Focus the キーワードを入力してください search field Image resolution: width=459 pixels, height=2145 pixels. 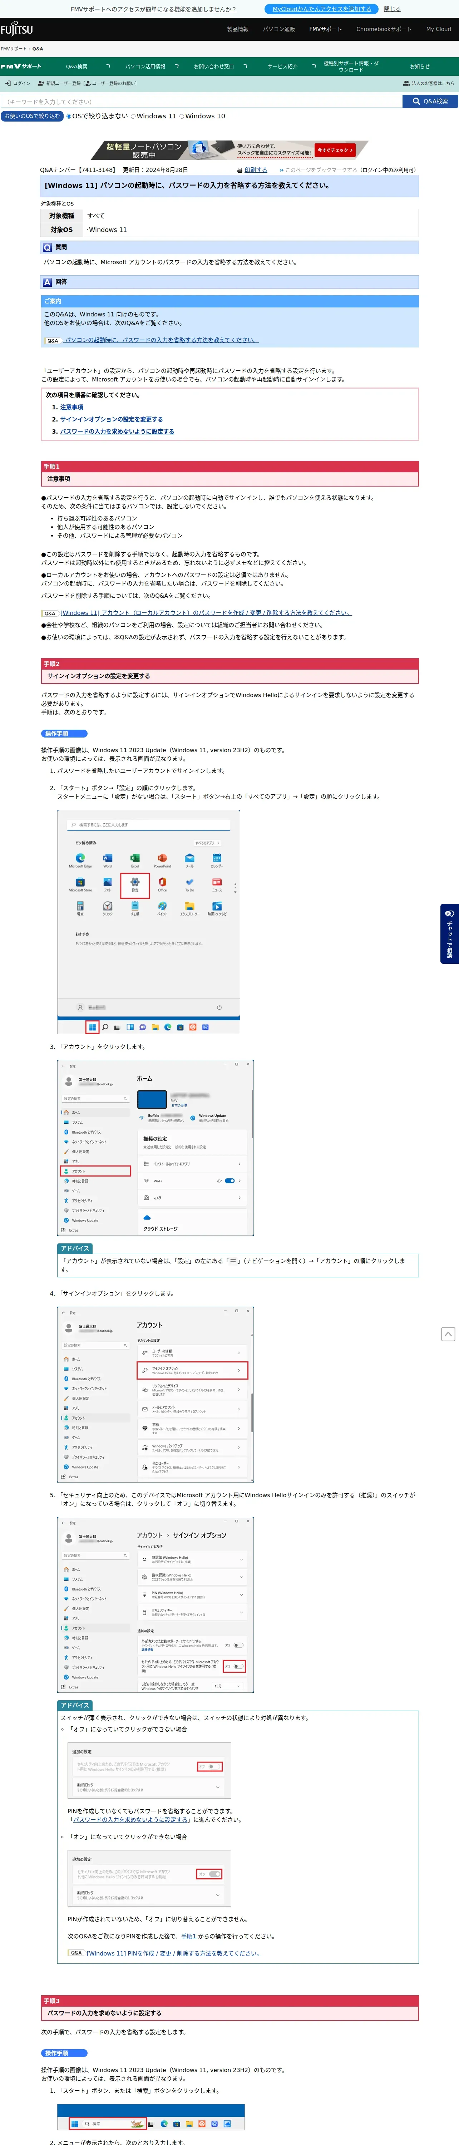(202, 102)
